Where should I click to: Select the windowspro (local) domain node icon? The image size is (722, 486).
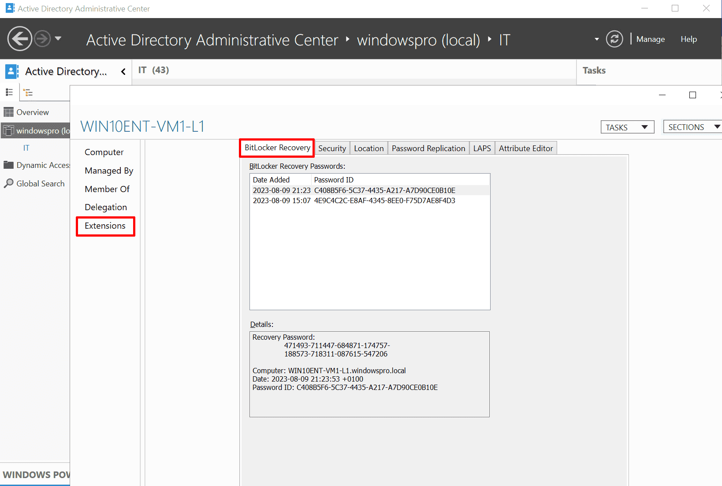[x=9, y=130]
